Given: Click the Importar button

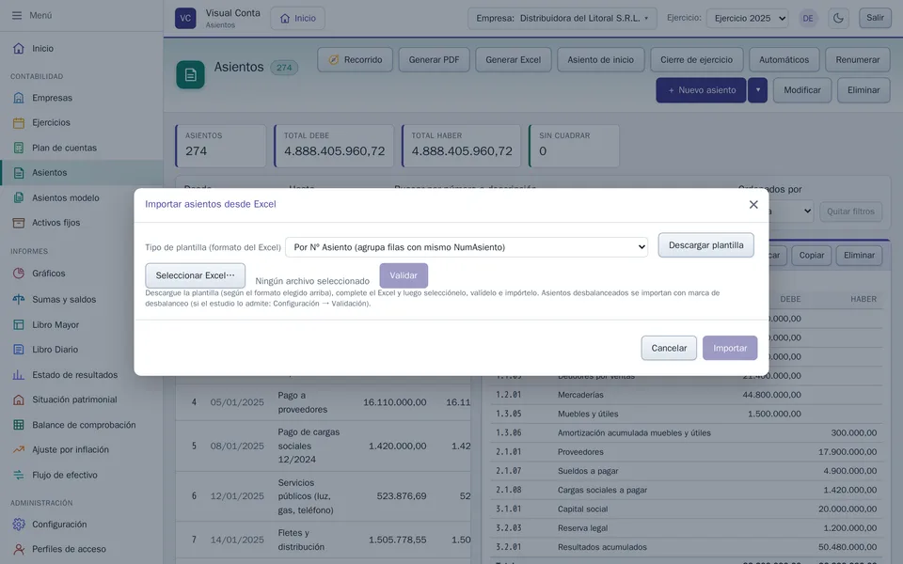Looking at the screenshot, I should 730,348.
